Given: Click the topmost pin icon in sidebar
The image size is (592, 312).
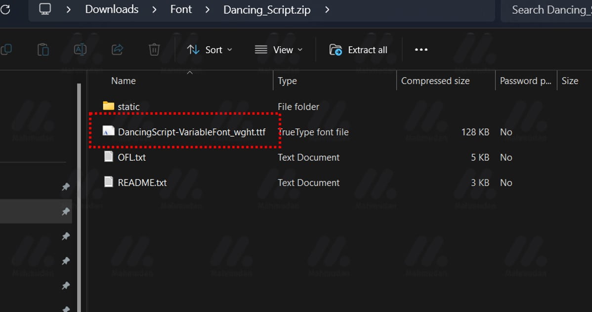Looking at the screenshot, I should click(x=66, y=187).
